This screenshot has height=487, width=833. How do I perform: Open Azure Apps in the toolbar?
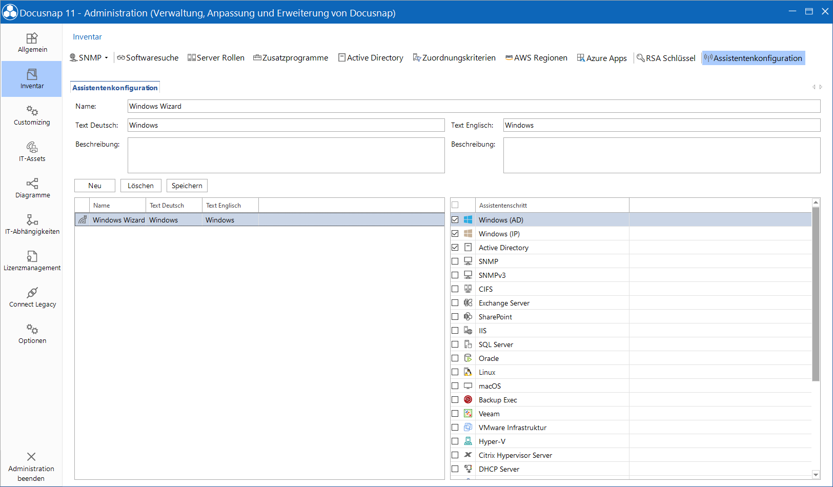(x=602, y=58)
